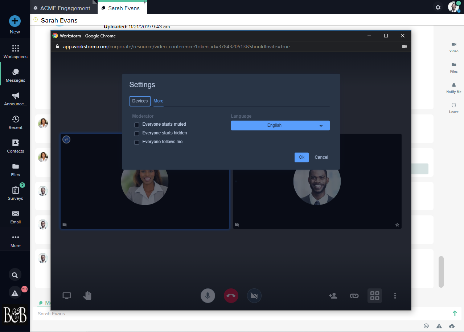
Task: Click the conversation scrollbar thumb
Action: [x=441, y=271]
